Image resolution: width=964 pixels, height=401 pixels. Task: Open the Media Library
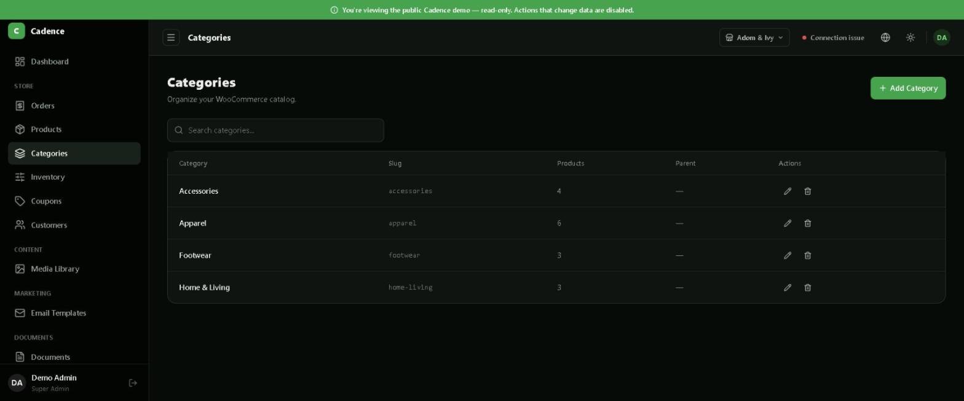click(x=74, y=269)
